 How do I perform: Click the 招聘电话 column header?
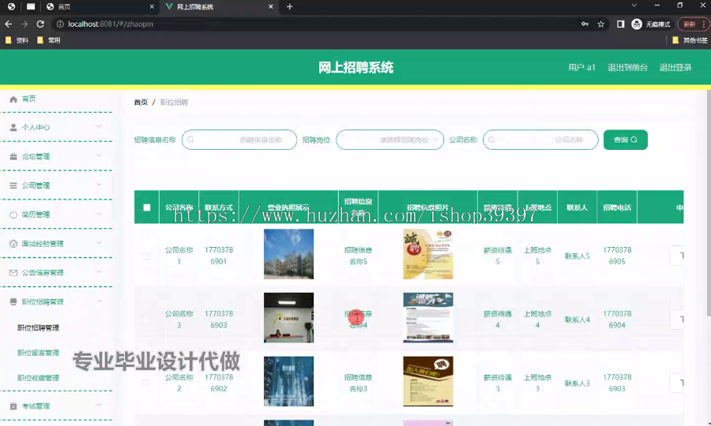tap(617, 207)
